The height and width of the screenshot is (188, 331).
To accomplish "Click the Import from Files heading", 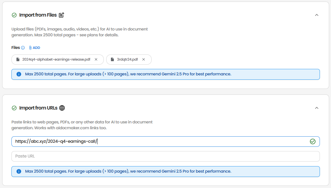I will (x=38, y=15).
